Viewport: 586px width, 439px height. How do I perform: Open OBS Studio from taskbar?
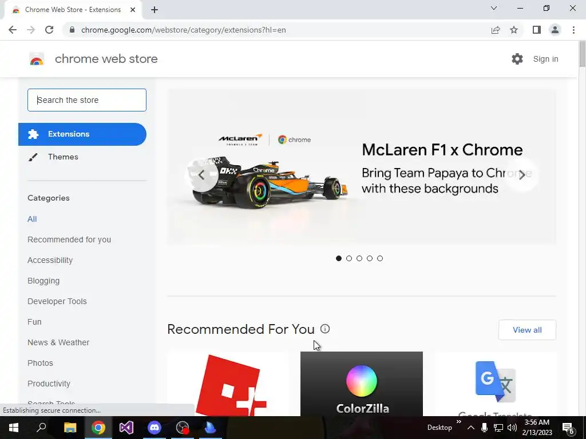pos(183,428)
